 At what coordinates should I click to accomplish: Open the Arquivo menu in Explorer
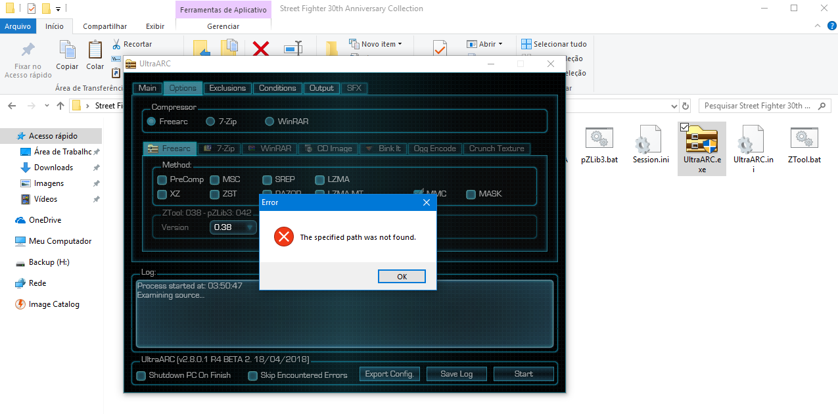18,26
